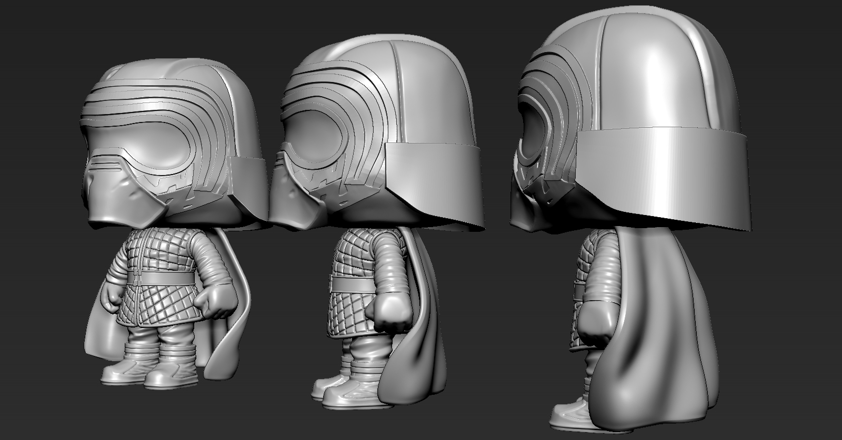The height and width of the screenshot is (440, 842).
Task: Select the side-profile figure model in the middle
Action: point(376,221)
